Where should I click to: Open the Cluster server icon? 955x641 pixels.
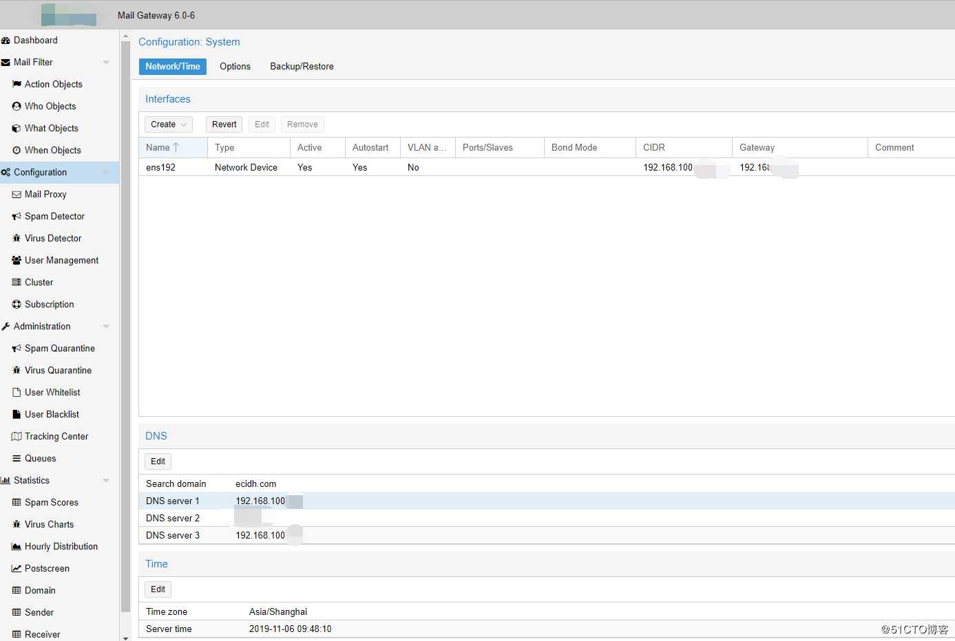[17, 283]
